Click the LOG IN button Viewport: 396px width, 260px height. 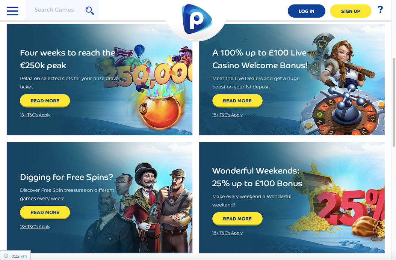pyautogui.click(x=306, y=11)
